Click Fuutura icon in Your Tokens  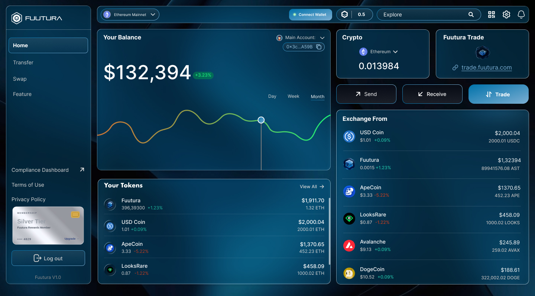coord(110,204)
